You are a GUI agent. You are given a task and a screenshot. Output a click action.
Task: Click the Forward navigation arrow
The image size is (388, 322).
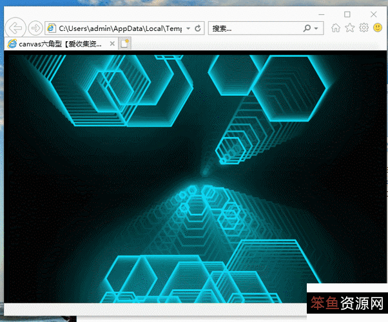[x=35, y=28]
